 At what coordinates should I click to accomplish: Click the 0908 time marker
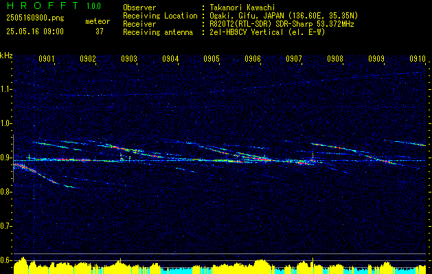(335, 59)
